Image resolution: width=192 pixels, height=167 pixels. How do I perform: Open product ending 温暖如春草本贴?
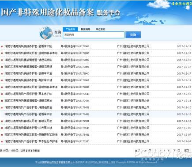(31, 53)
